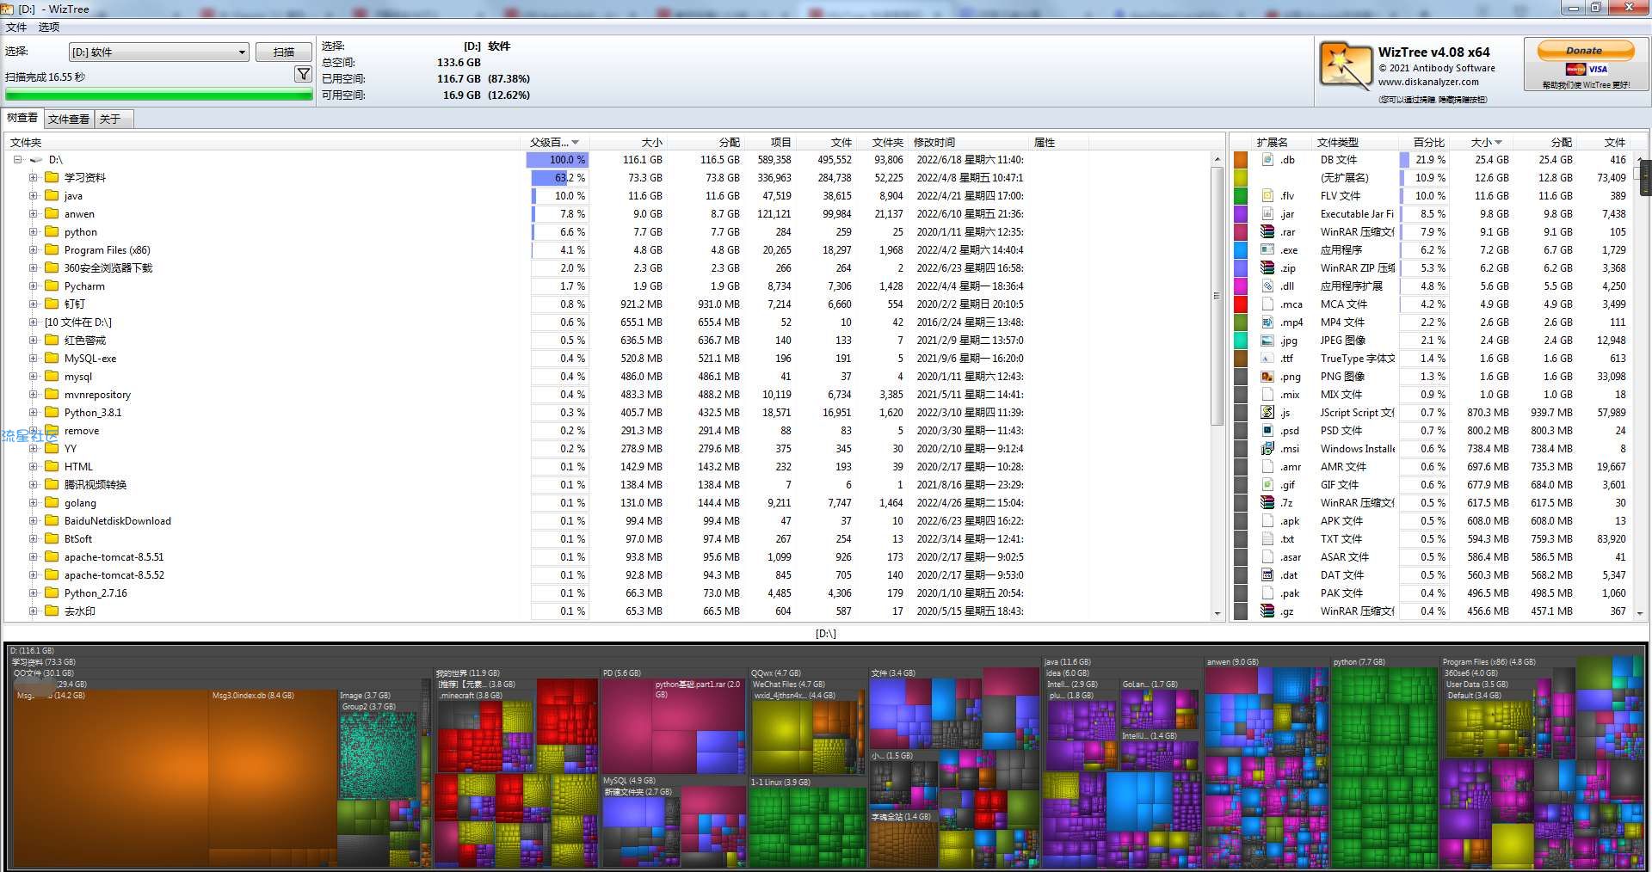The image size is (1652, 872).
Task: Click the .msi installer icon
Action: [x=1267, y=448]
